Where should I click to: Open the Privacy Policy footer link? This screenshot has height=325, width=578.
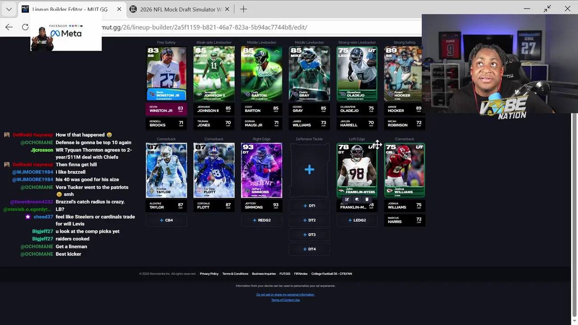click(209, 274)
